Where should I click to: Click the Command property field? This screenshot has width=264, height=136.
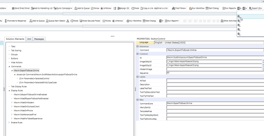coord(215,50)
